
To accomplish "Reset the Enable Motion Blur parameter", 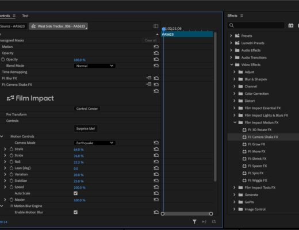I will (156, 212).
